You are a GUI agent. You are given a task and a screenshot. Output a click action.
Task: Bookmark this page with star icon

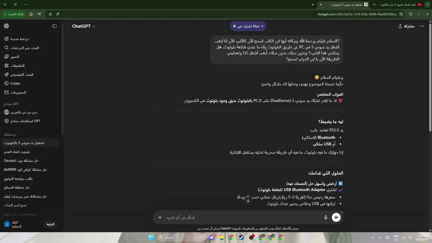[x=50, y=14]
